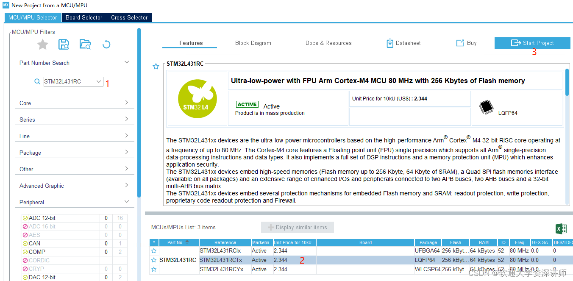Click the STM32L431RC Part No cell
Viewport: 573px width, 281px height.
(178, 260)
